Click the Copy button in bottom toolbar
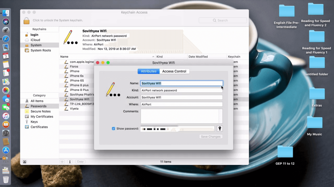The height and width of the screenshot is (187, 334). pos(80,162)
